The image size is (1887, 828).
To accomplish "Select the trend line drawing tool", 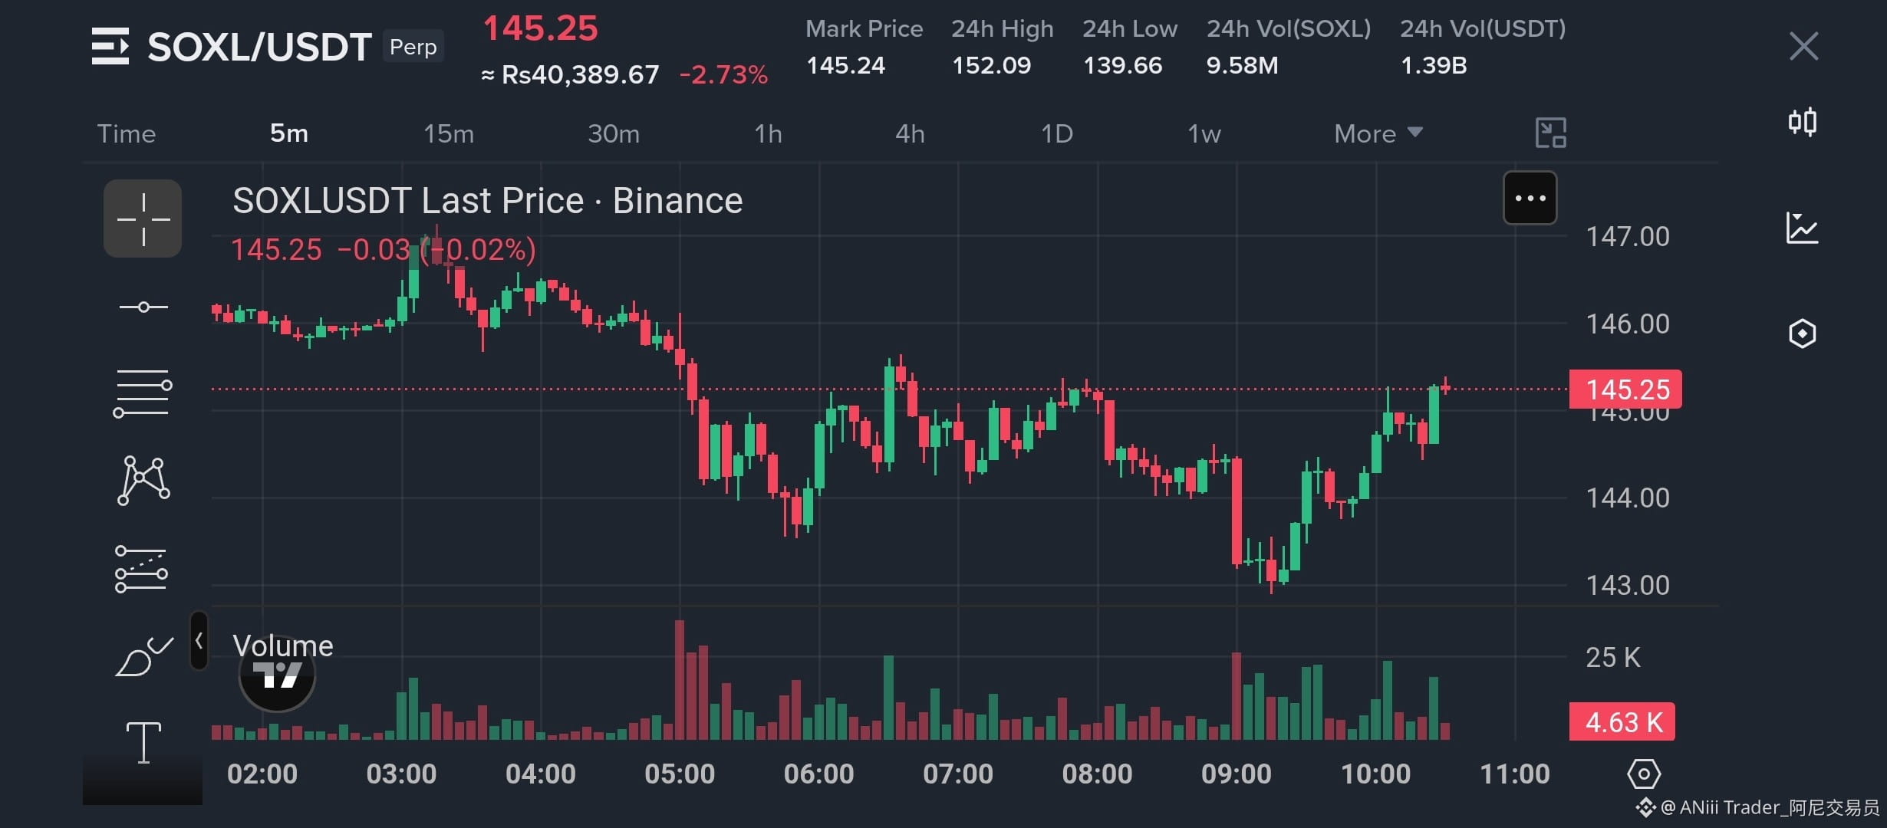I will [x=143, y=307].
